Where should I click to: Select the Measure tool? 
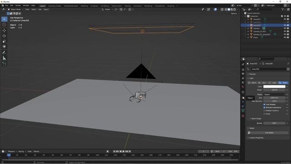(x=4, y=58)
